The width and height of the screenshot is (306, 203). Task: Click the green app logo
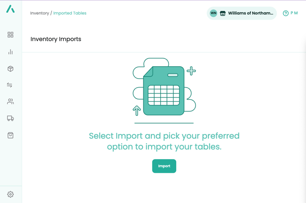pos(11,9)
